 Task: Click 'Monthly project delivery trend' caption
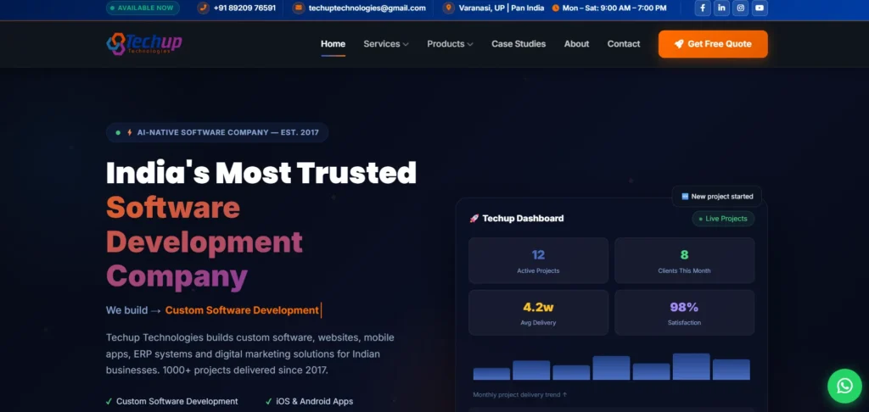pyautogui.click(x=520, y=395)
